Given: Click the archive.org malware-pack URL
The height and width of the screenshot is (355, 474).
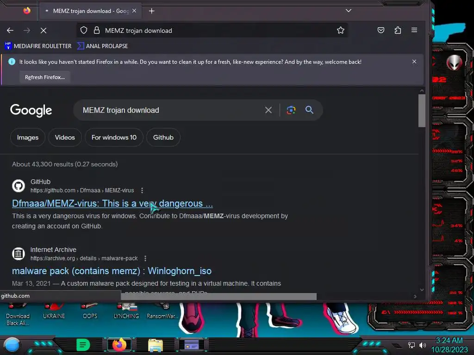Looking at the screenshot, I should (84, 258).
